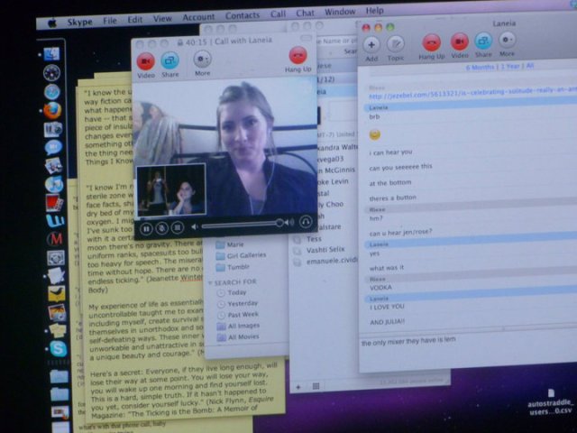The width and height of the screenshot is (577, 433).
Task: Click Video in the Laneia chat toolbar
Action: (460, 41)
